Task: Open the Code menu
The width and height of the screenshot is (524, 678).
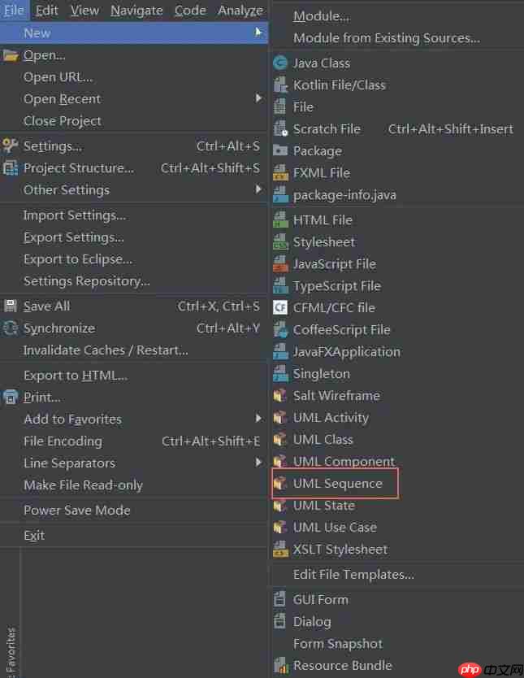Action: [x=190, y=10]
